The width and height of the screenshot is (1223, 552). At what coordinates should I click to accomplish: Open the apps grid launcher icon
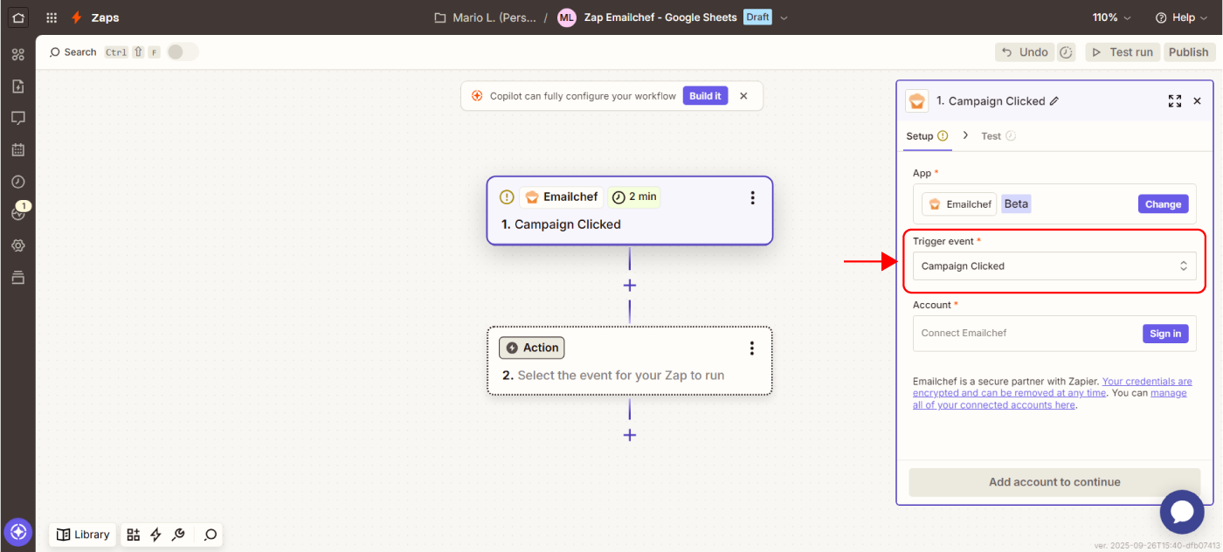52,17
